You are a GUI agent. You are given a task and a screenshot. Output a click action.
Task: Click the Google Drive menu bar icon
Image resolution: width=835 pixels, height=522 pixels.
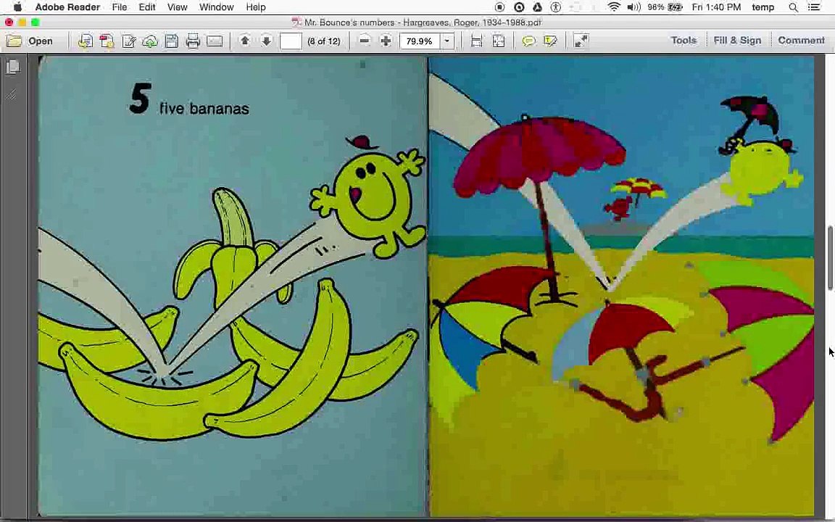point(537,7)
